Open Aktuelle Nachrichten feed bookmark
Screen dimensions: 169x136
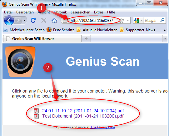pos(97,30)
